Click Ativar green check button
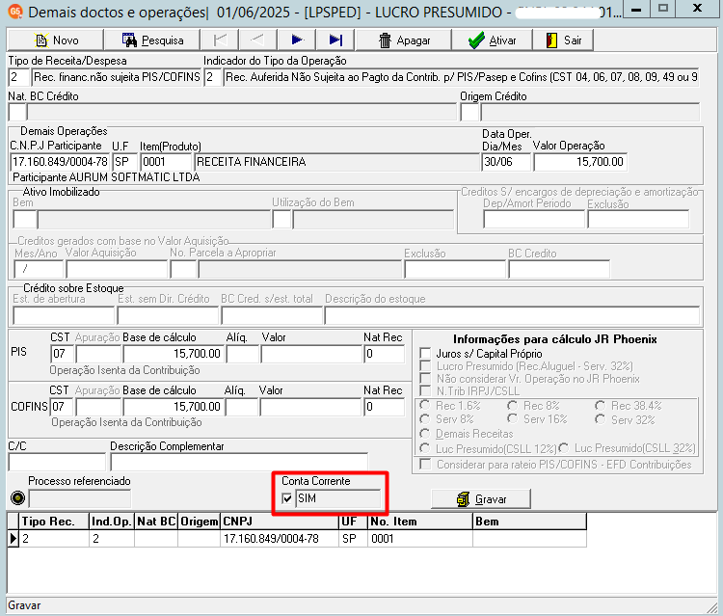This screenshot has height=616, width=723. click(x=492, y=40)
